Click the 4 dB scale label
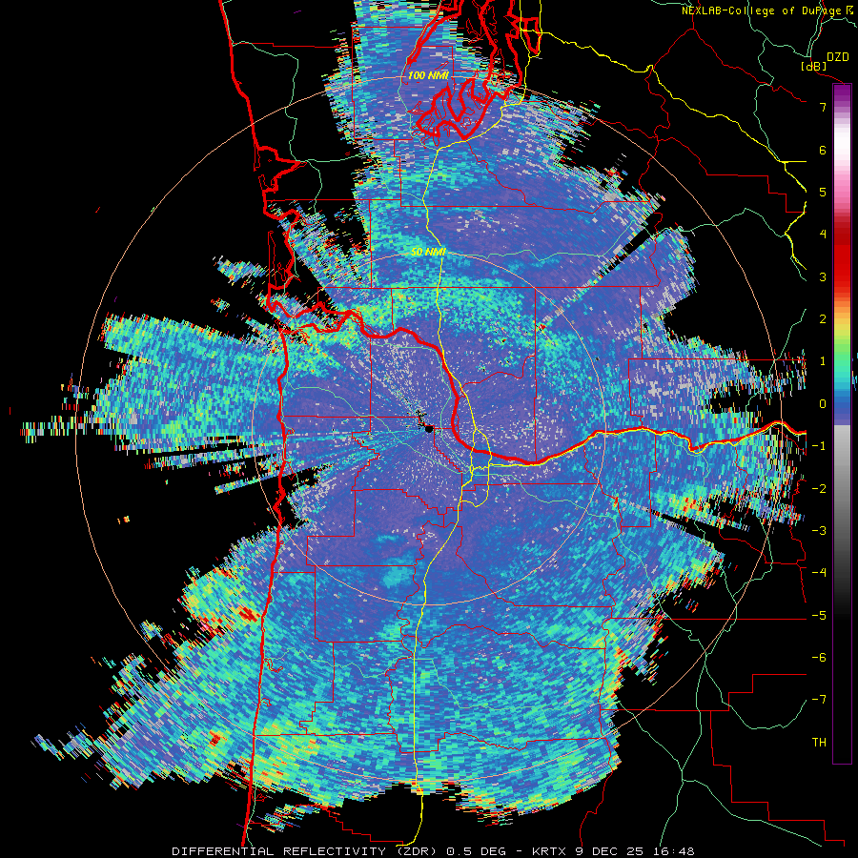The image size is (858, 858). coord(823,235)
